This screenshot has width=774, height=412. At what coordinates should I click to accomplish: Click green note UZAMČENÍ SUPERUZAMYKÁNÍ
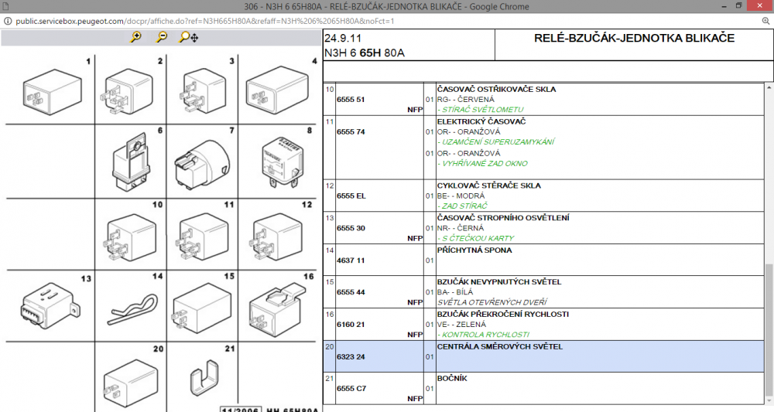tap(495, 142)
